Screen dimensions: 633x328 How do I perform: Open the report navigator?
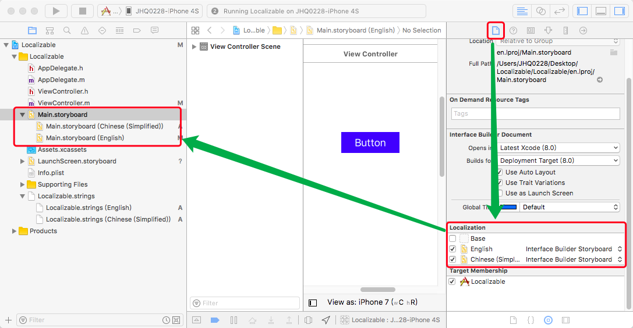(154, 30)
